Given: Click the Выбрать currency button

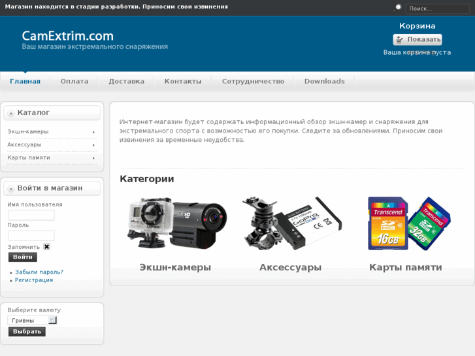Looking at the screenshot, I should click(x=27, y=331).
